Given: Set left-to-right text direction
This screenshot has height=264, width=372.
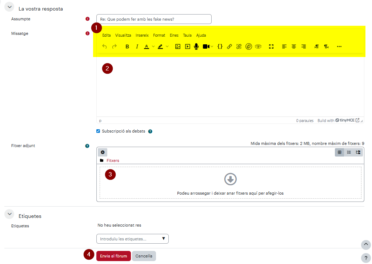Looking at the screenshot, I should tap(316, 46).
